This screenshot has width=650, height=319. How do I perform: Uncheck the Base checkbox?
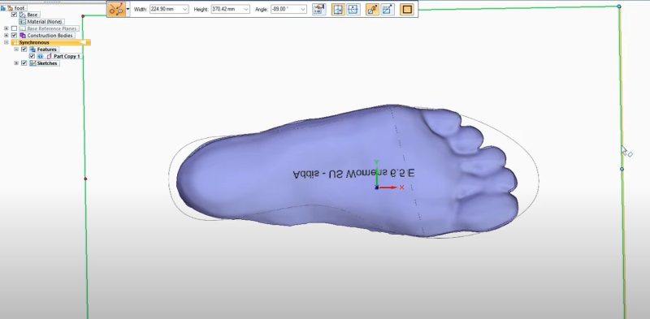point(14,15)
